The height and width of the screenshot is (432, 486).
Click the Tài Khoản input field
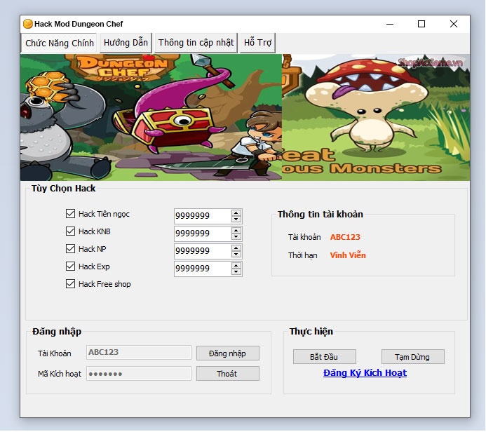tap(139, 353)
